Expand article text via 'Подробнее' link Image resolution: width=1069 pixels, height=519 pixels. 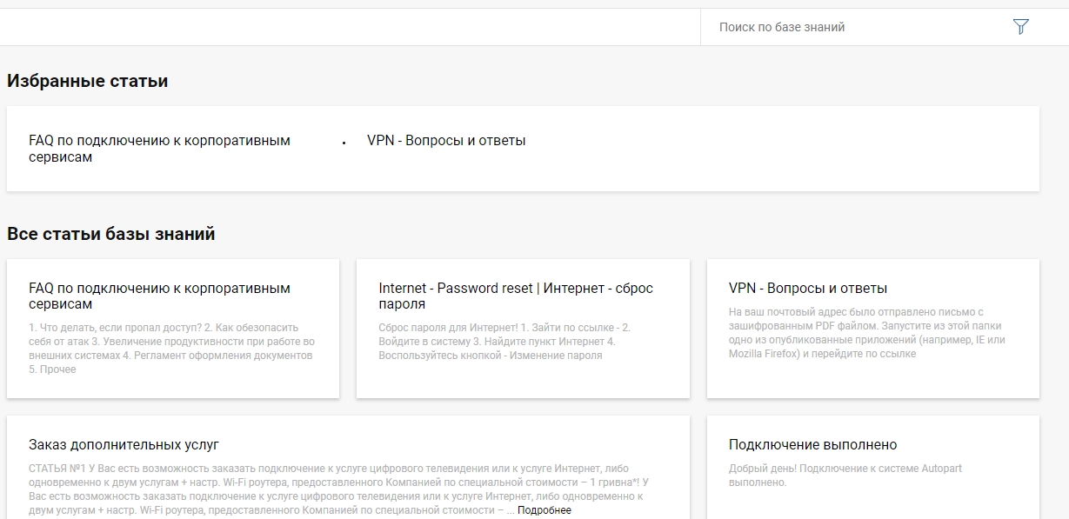point(545,510)
